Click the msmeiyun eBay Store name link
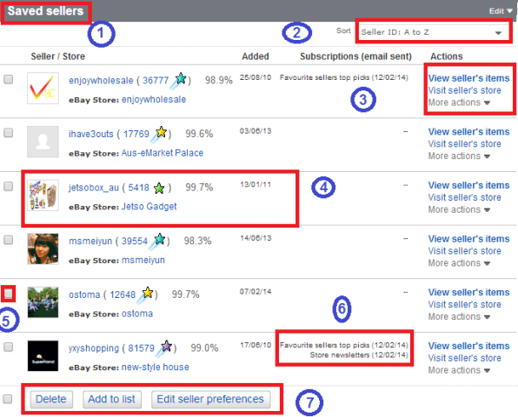 (x=143, y=260)
